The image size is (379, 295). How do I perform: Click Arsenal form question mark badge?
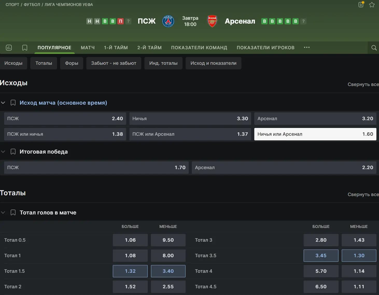point(303,21)
